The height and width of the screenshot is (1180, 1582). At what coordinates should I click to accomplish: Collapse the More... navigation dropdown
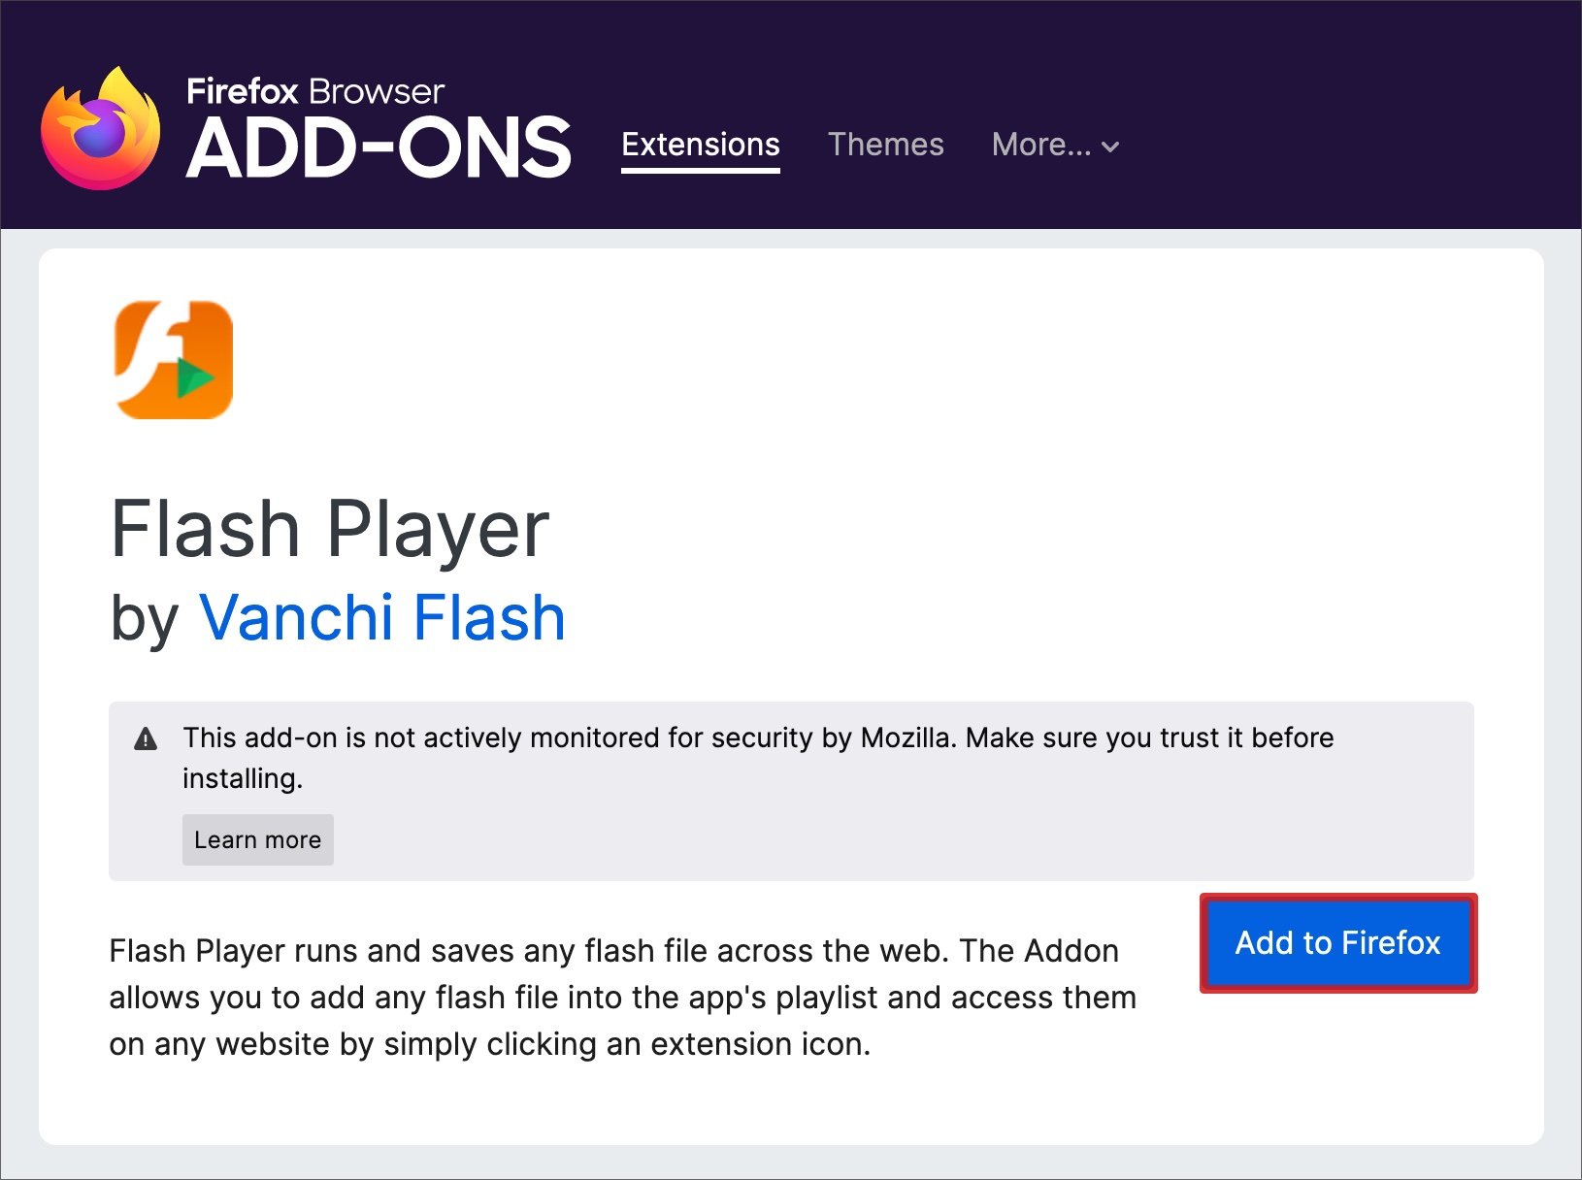pos(1055,146)
